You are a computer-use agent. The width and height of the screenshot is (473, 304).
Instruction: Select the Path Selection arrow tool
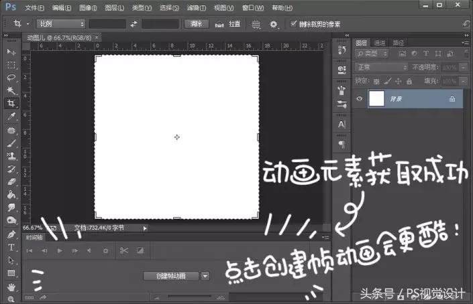[x=11, y=260]
